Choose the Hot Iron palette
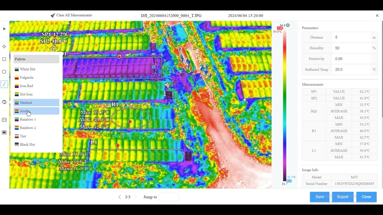This screenshot has height=215, width=383. pyautogui.click(x=37, y=94)
